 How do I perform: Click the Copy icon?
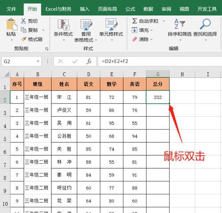[x=24, y=30]
